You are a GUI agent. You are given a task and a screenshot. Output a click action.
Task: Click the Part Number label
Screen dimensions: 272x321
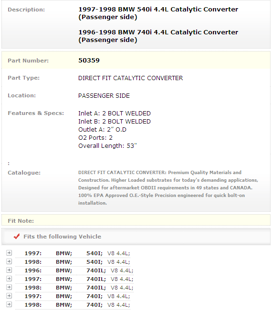28,61
